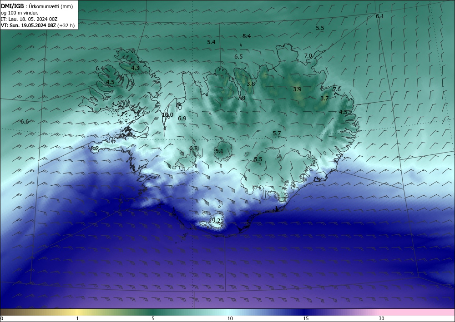Click the map value 6.4
This screenshot has width=455, height=322.
100,68
